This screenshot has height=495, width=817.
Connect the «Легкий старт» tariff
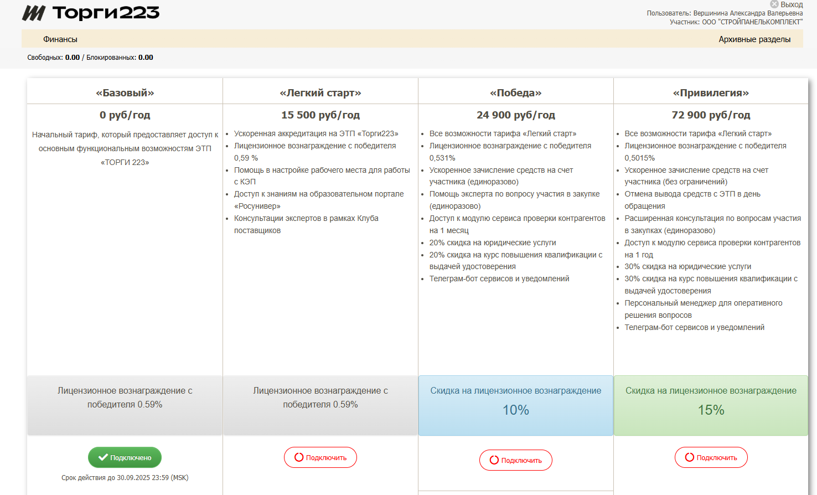320,457
